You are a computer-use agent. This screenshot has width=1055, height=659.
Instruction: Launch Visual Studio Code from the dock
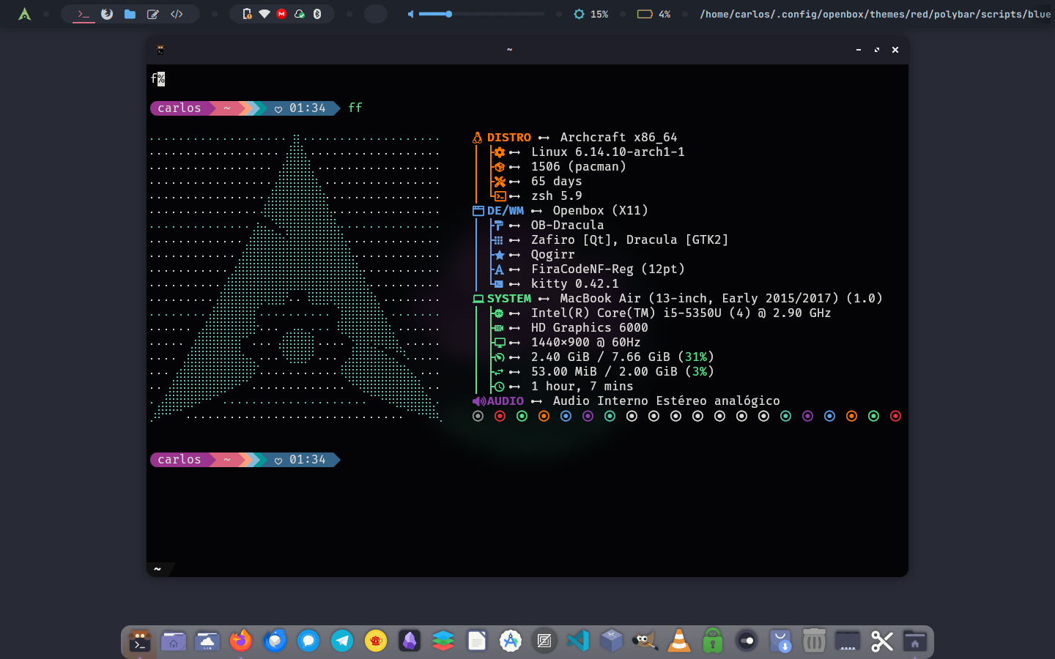pyautogui.click(x=578, y=641)
